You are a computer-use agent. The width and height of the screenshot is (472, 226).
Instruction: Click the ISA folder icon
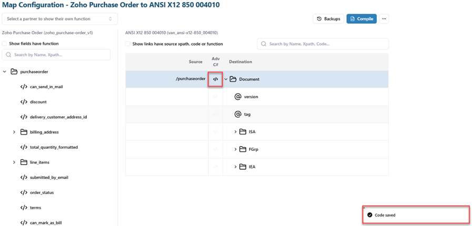(x=243, y=131)
